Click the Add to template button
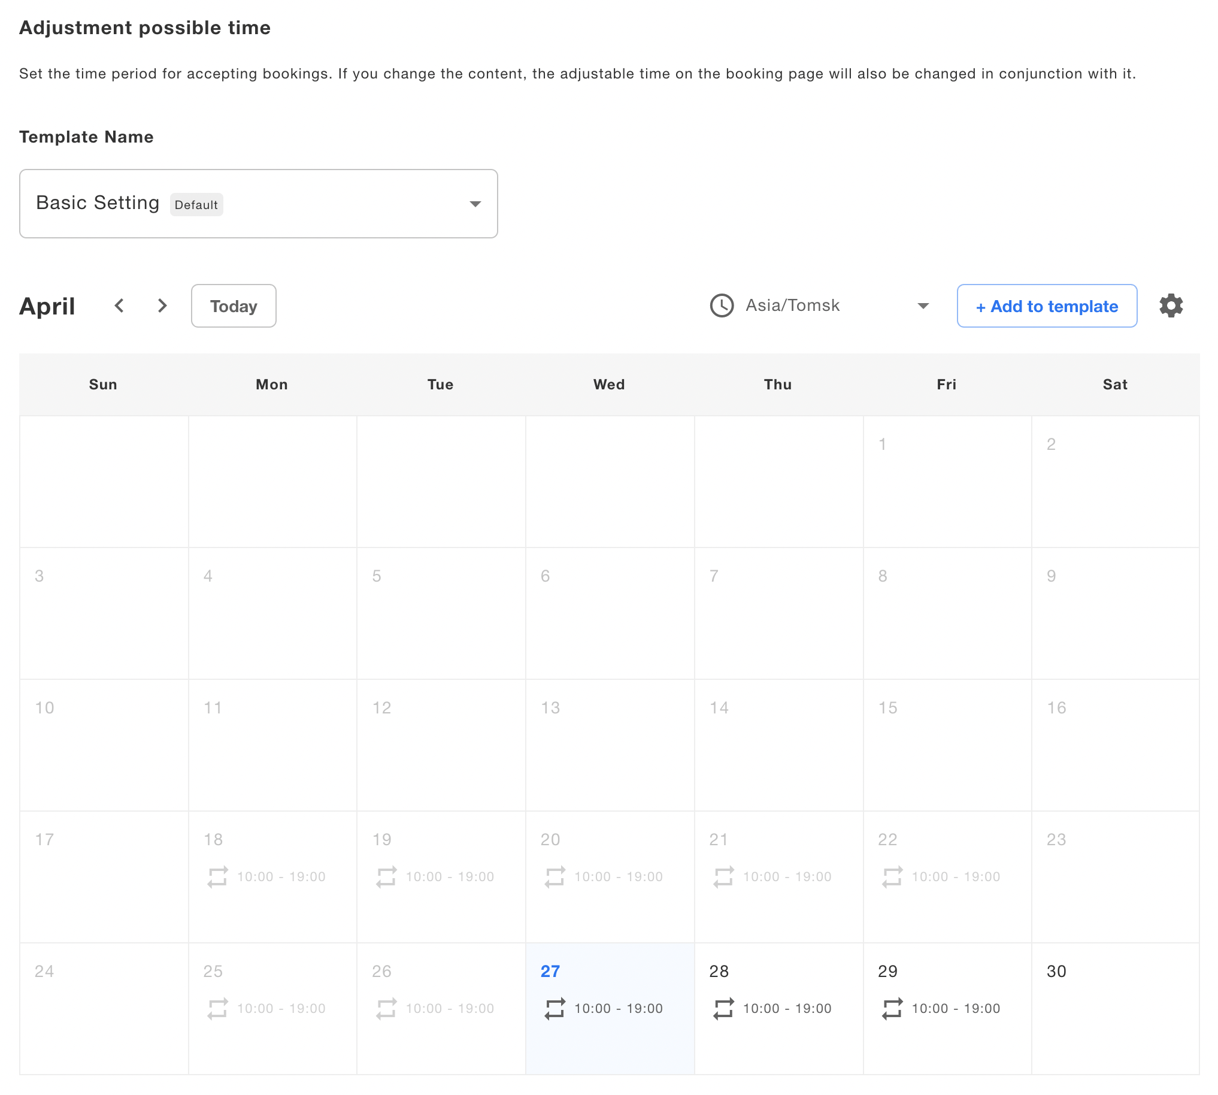This screenshot has height=1095, width=1218. tap(1046, 305)
